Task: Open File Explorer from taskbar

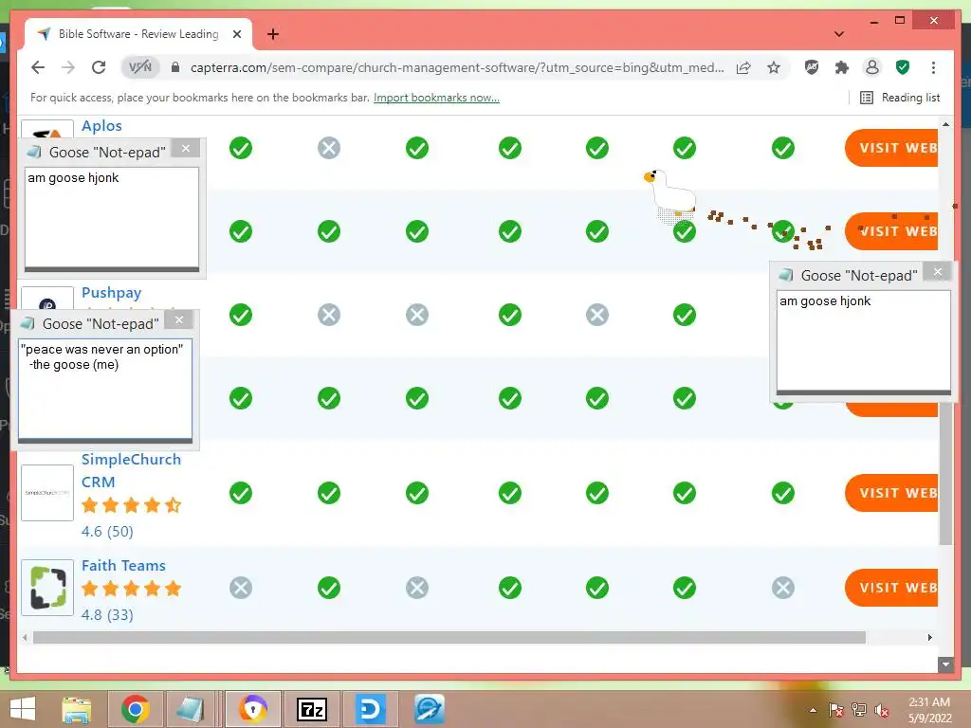Action: (77, 709)
